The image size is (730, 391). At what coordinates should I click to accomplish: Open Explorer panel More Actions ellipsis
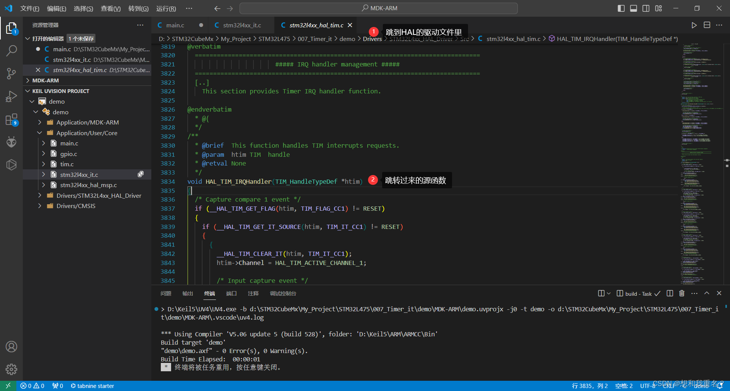pos(140,25)
